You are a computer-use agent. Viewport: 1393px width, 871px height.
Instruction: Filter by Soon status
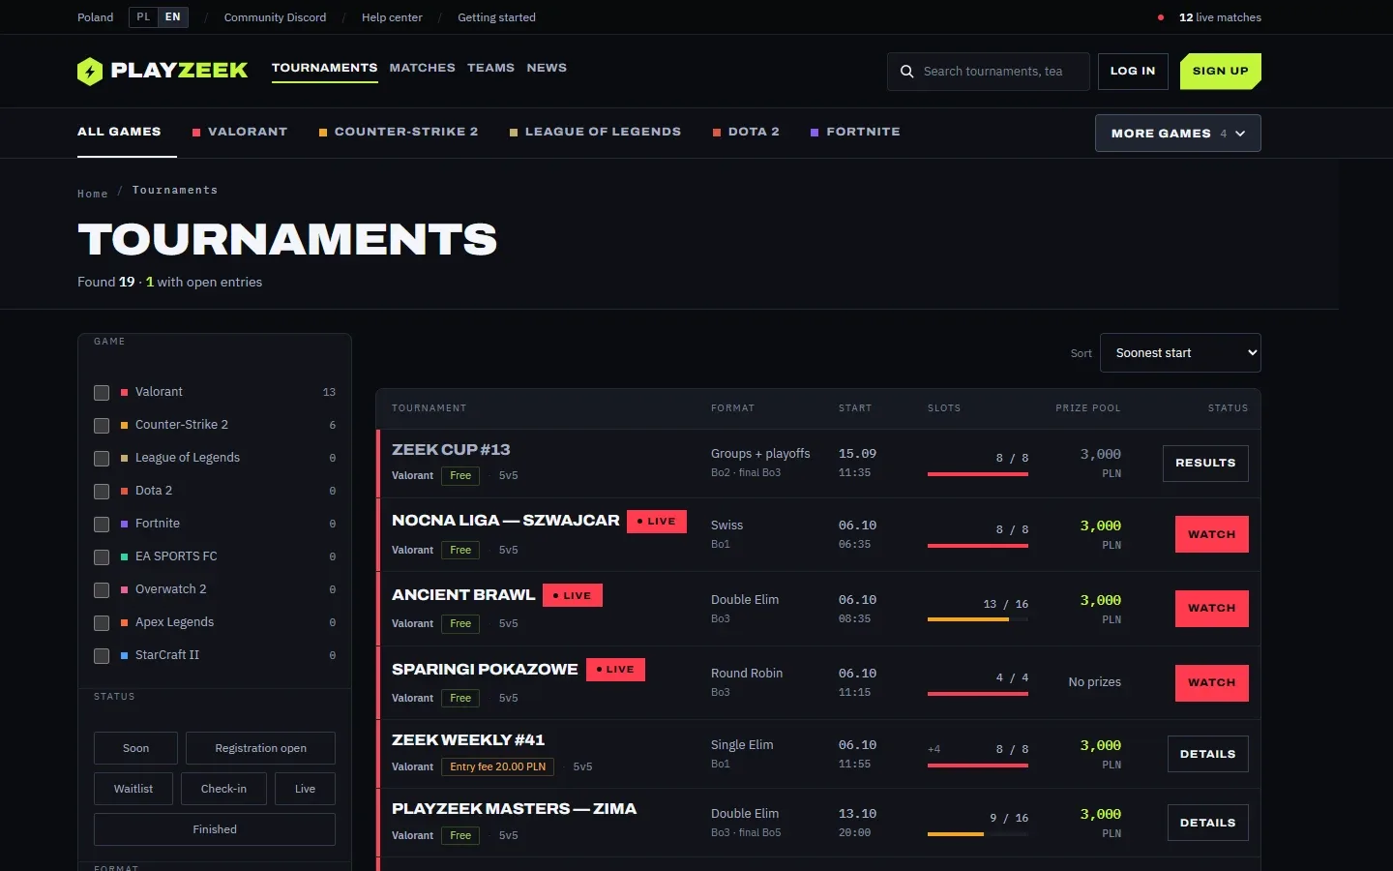135,748
